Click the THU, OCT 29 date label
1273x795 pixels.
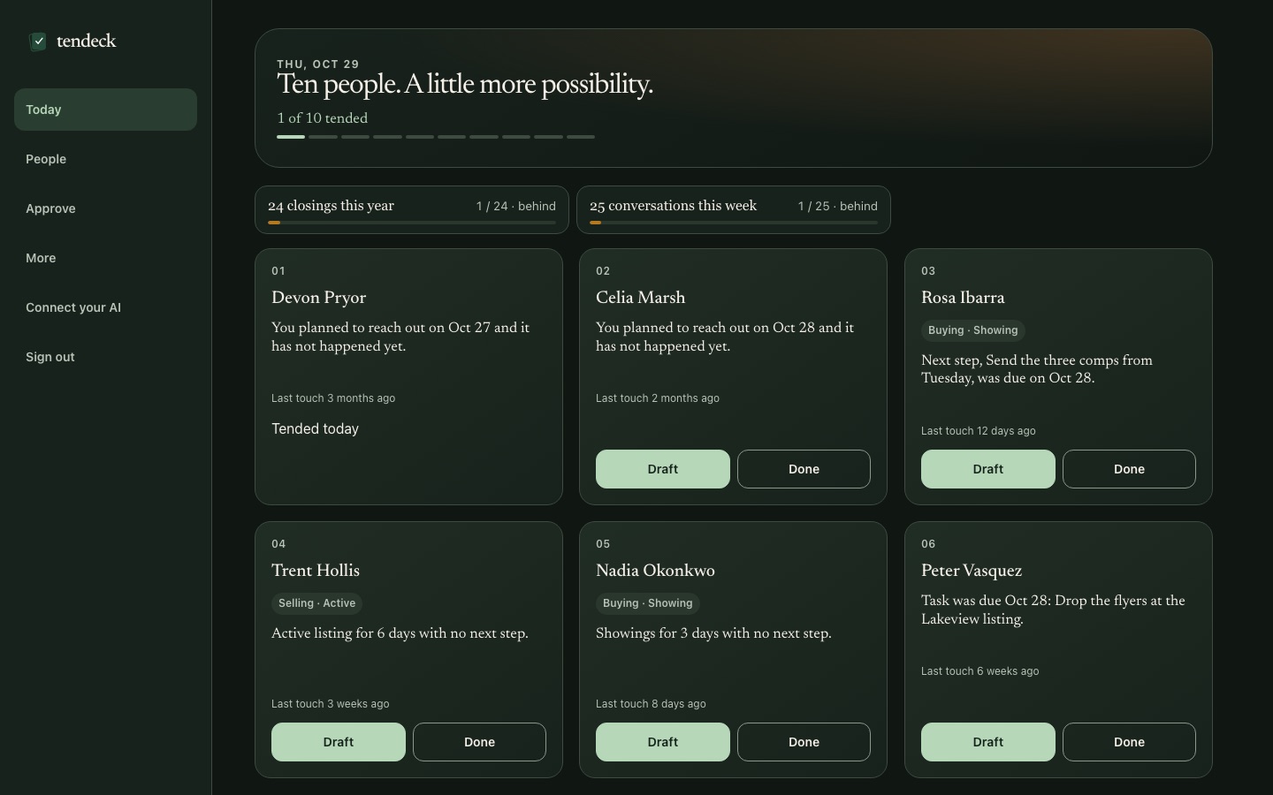318,64
